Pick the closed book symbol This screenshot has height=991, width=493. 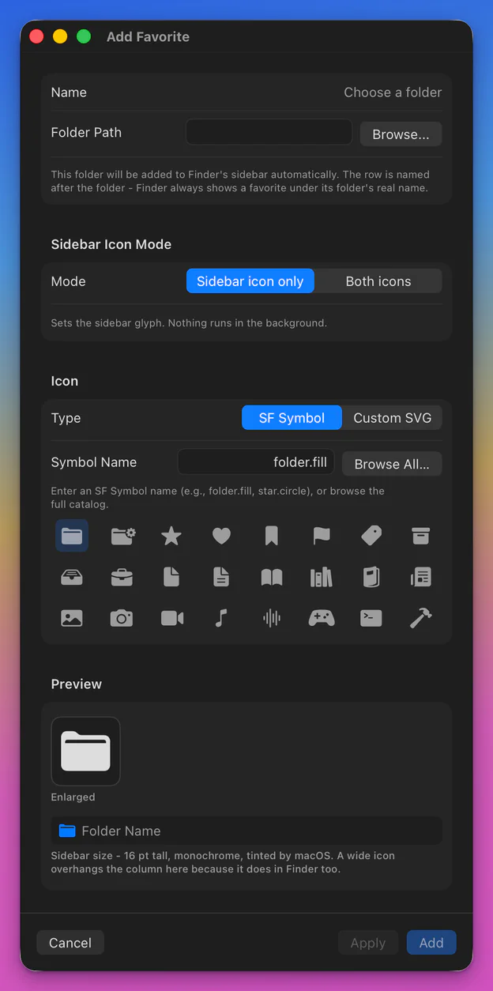click(371, 577)
